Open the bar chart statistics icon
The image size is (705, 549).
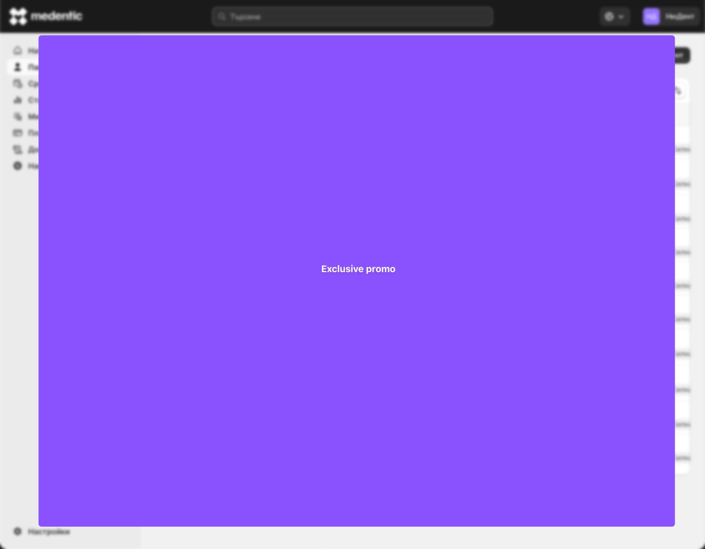18,100
